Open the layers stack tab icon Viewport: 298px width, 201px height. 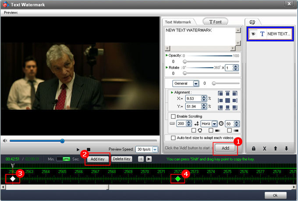(252, 22)
